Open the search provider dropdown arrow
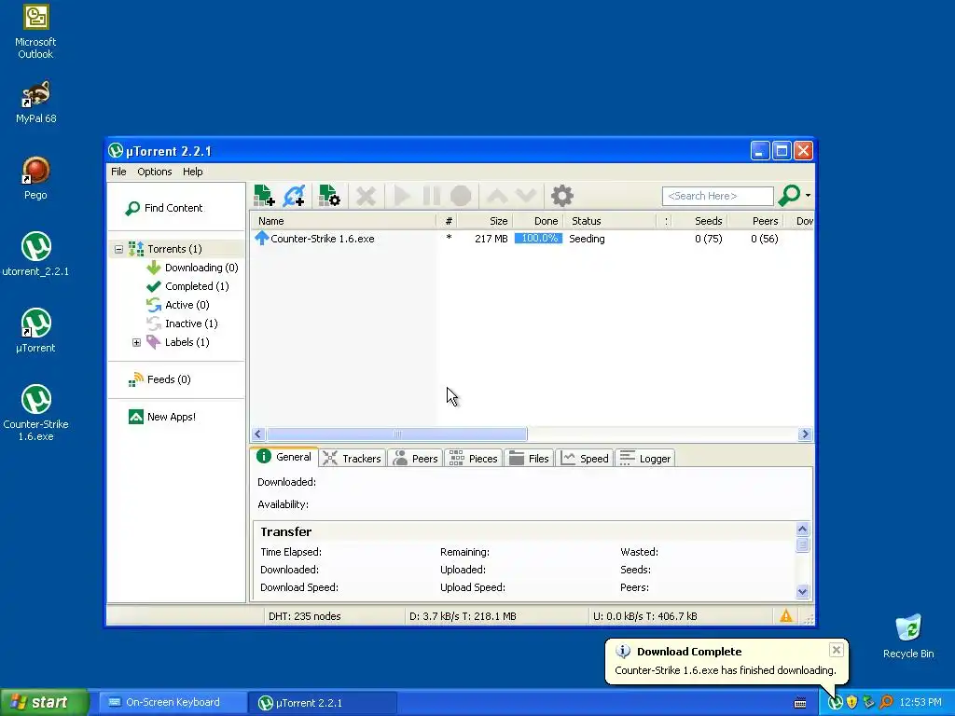955x716 pixels. click(809, 196)
